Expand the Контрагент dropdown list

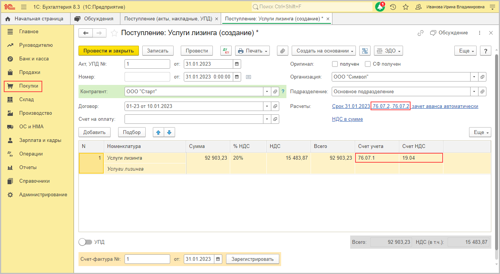click(x=267, y=91)
